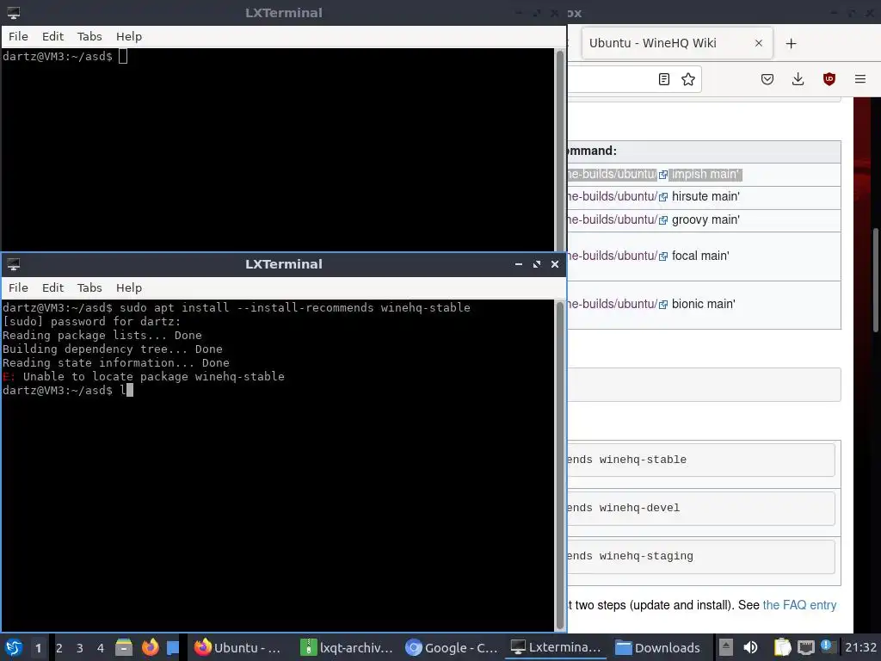This screenshot has height=661, width=881.
Task: Click external link icon in impish row
Action: click(x=663, y=175)
